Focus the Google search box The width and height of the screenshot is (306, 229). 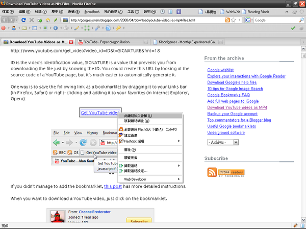276,20
